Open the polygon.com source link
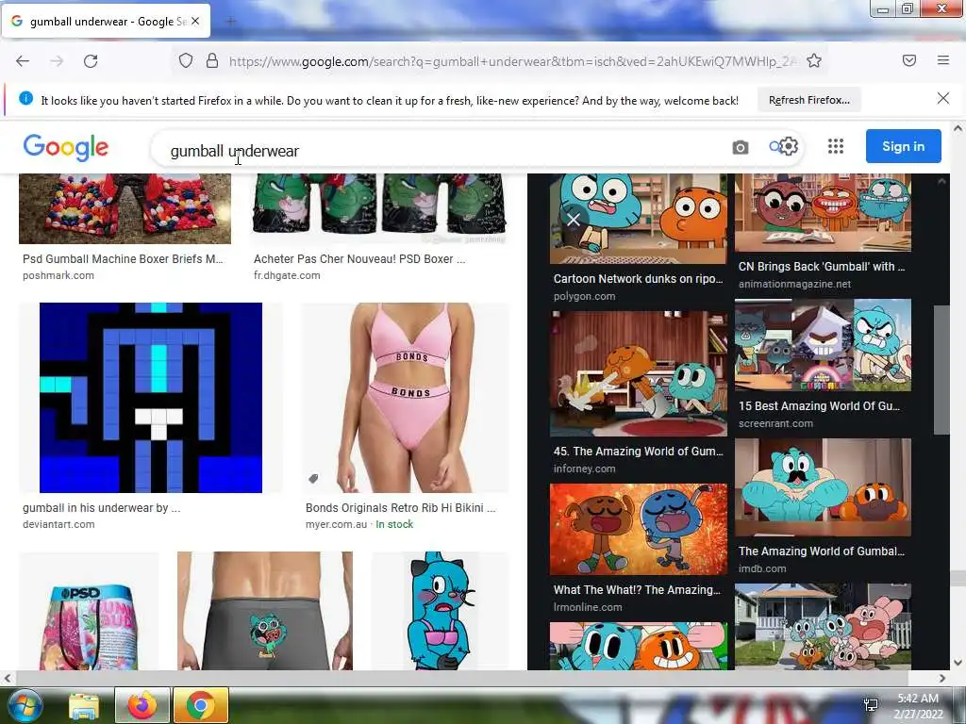The image size is (966, 724). coord(584,296)
